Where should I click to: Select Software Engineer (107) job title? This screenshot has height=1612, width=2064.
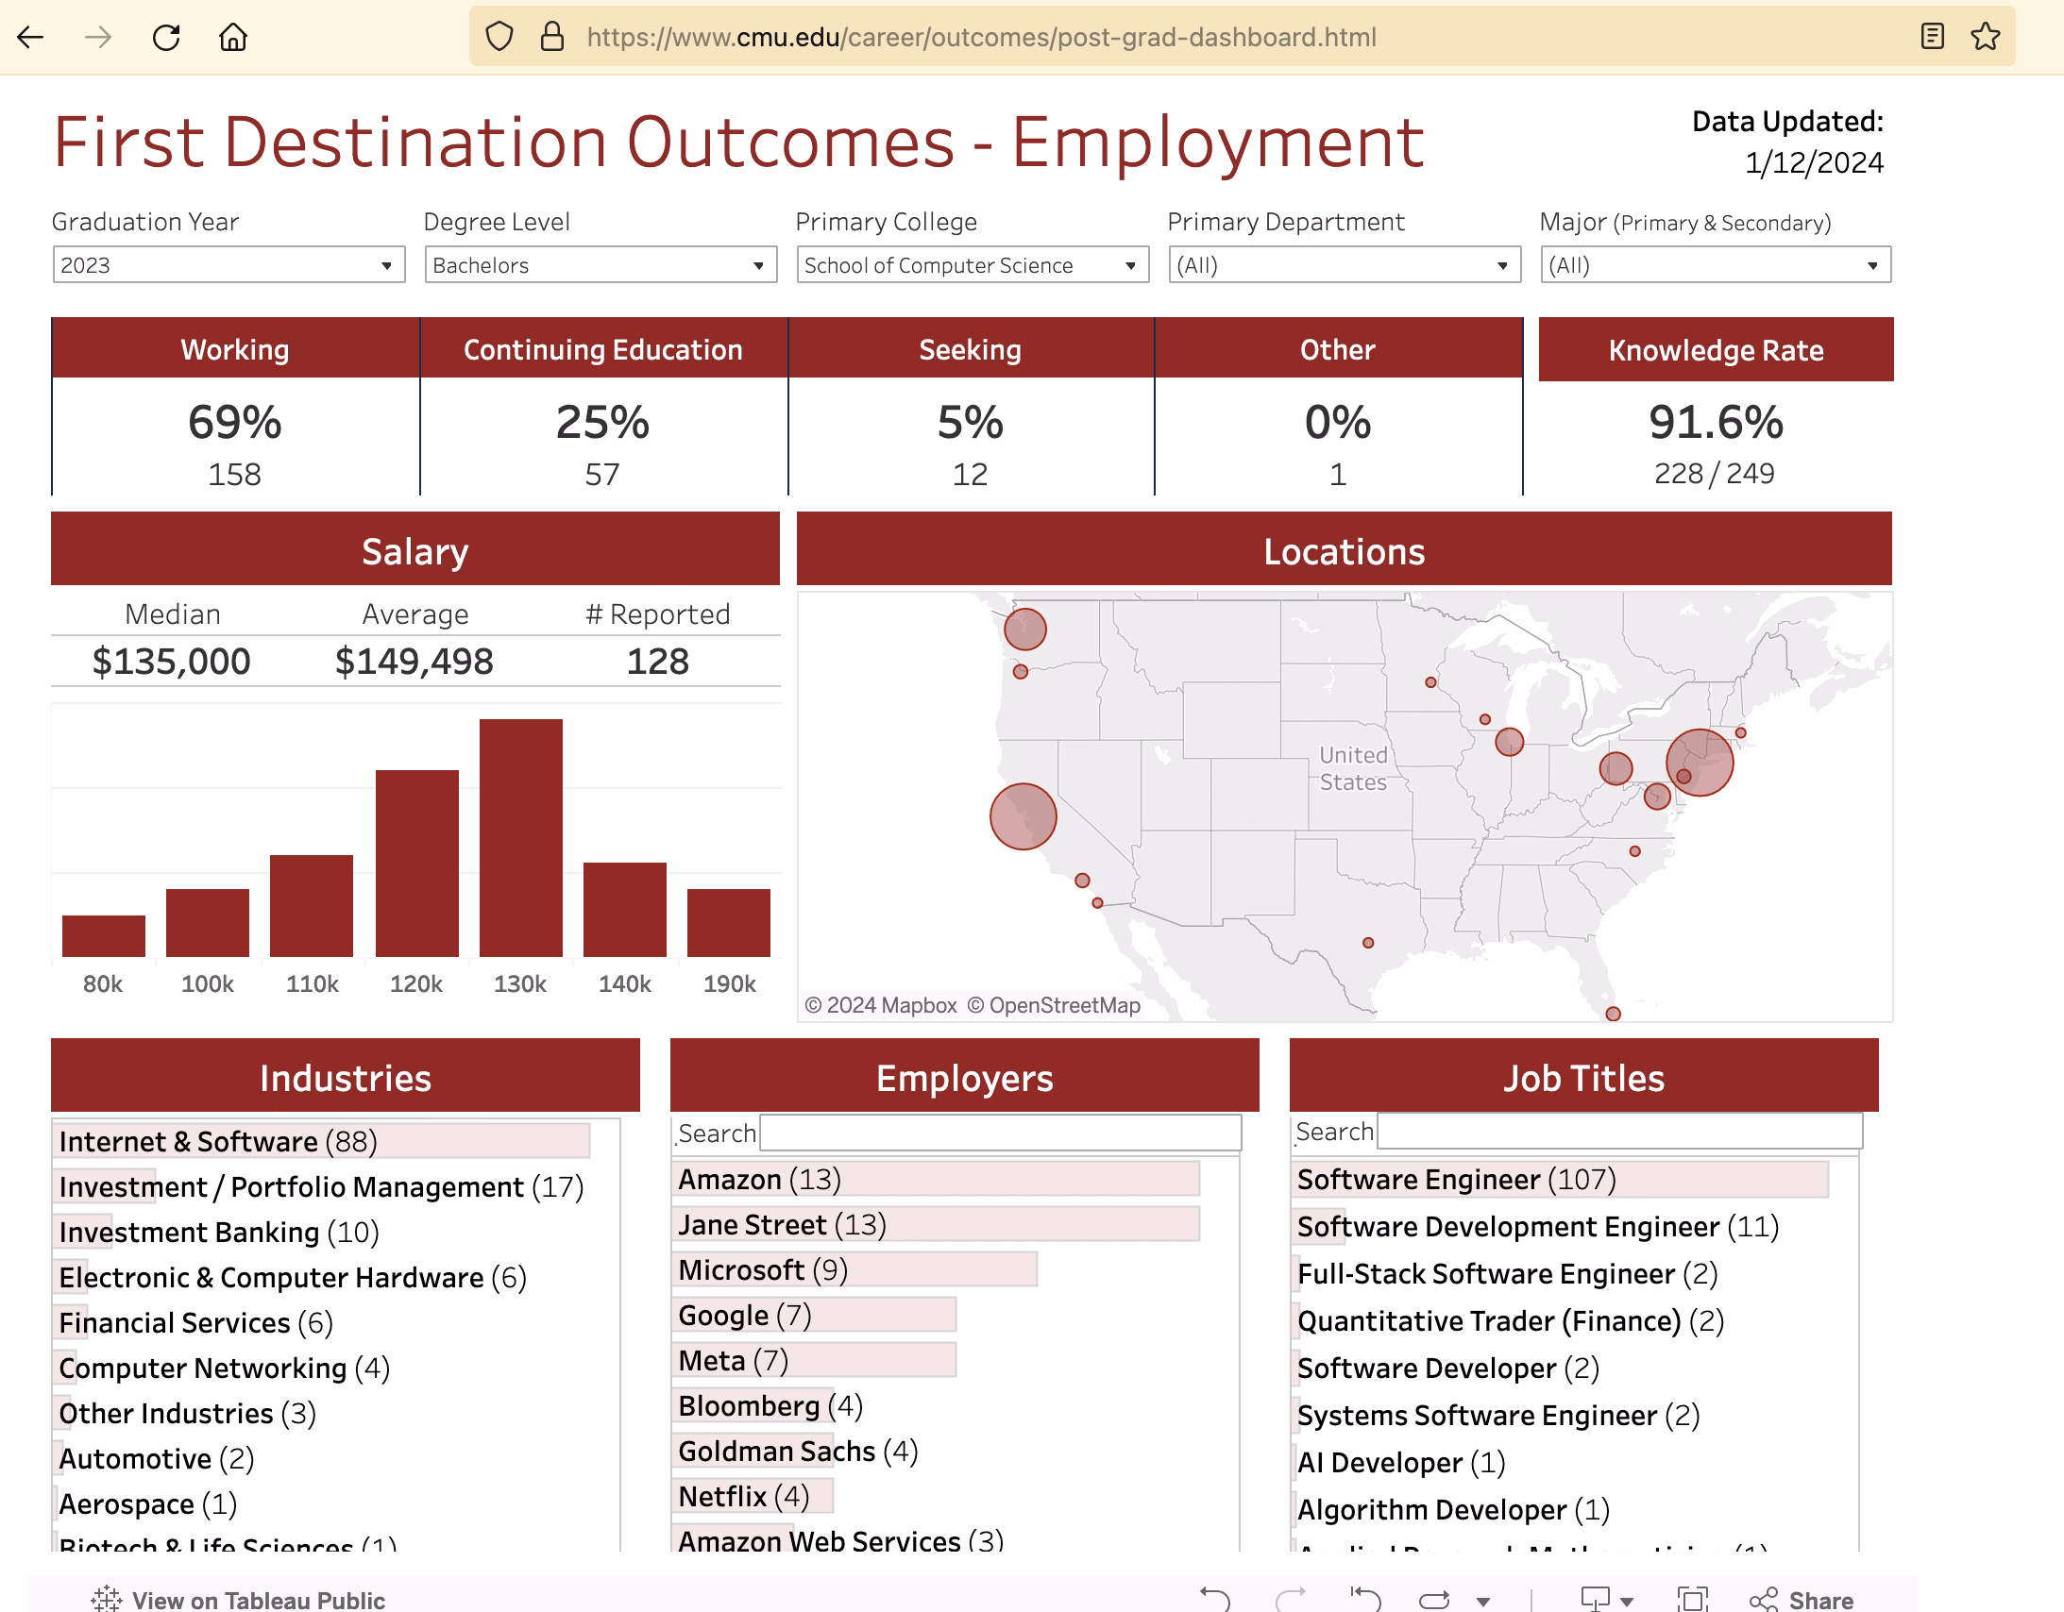click(x=1561, y=1179)
